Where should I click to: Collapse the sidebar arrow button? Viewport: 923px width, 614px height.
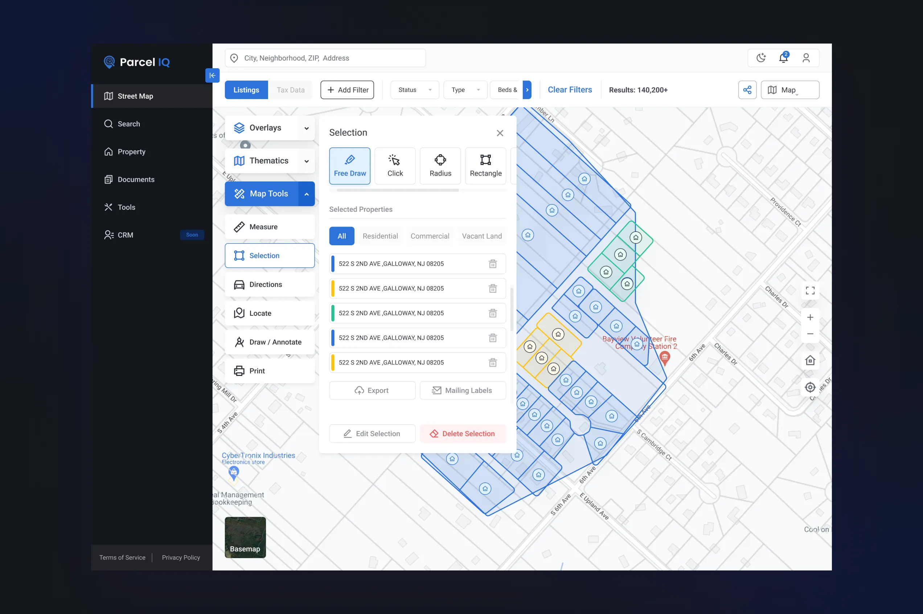212,75
